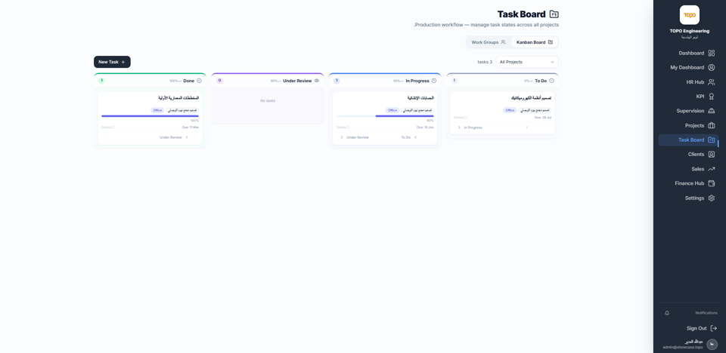
Task: Open the Done column task card title
Action: 178,98
